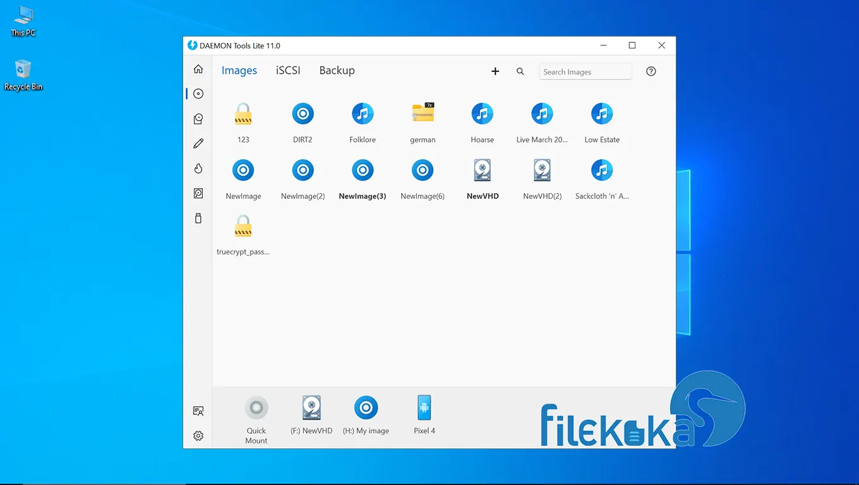Click Recycle Bin desktop icon
Screen dimensions: 859x485
(x=23, y=75)
